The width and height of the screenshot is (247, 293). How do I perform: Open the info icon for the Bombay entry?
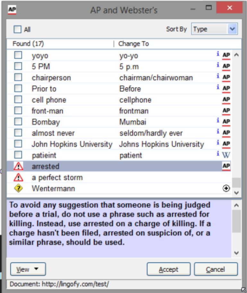coord(218,120)
